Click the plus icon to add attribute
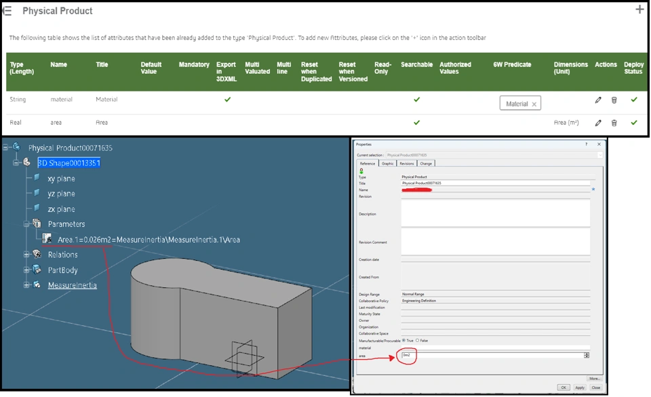 639,9
